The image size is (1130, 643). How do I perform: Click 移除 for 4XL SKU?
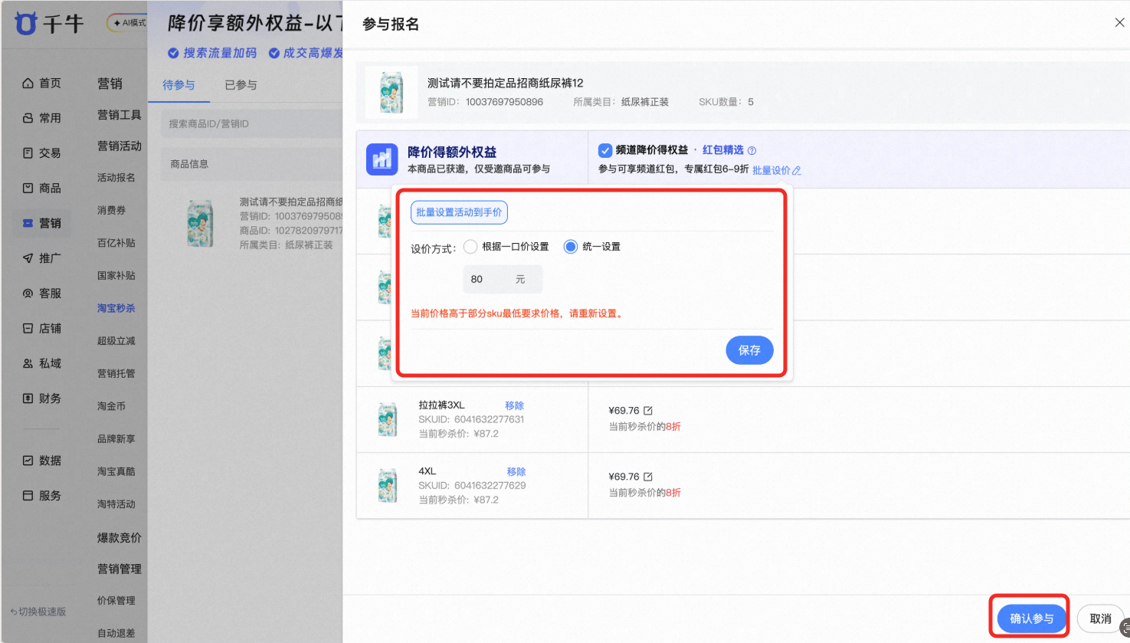[x=516, y=471]
